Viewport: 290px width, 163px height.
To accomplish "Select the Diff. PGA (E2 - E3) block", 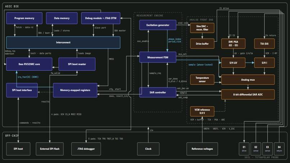I will point(233,44).
